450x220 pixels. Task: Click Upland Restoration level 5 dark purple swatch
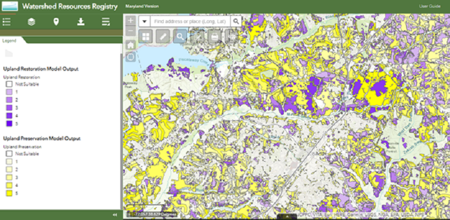pyautogui.click(x=9, y=123)
